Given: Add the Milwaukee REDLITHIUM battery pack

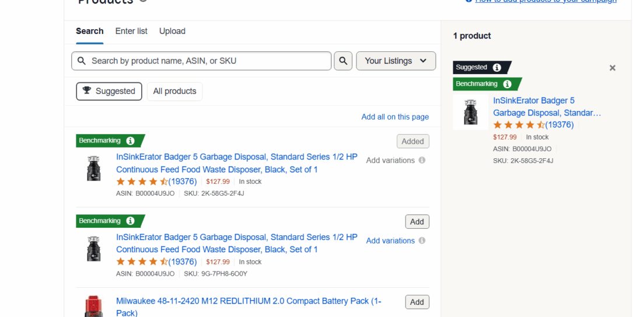Looking at the screenshot, I should (x=417, y=302).
